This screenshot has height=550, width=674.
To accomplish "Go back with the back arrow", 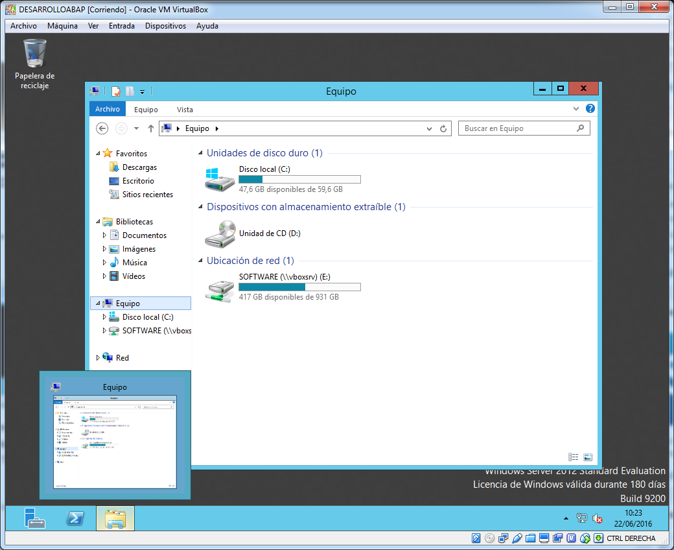I will [x=102, y=128].
